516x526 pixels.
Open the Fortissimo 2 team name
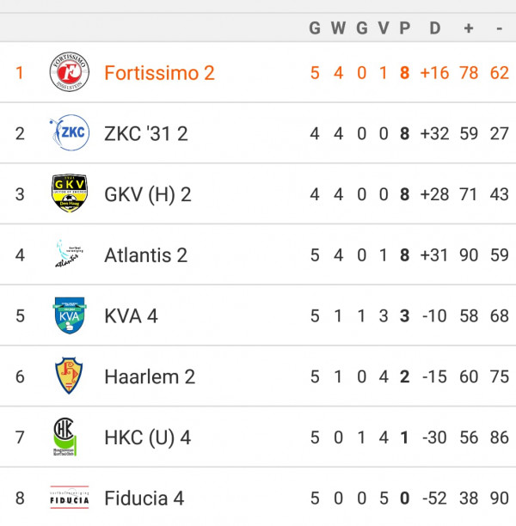pyautogui.click(x=159, y=73)
